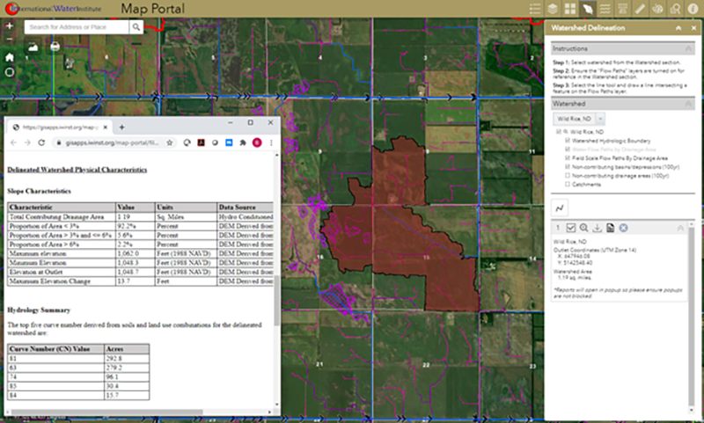Open a new browser tab
This screenshot has width=704, height=423.
point(121,127)
